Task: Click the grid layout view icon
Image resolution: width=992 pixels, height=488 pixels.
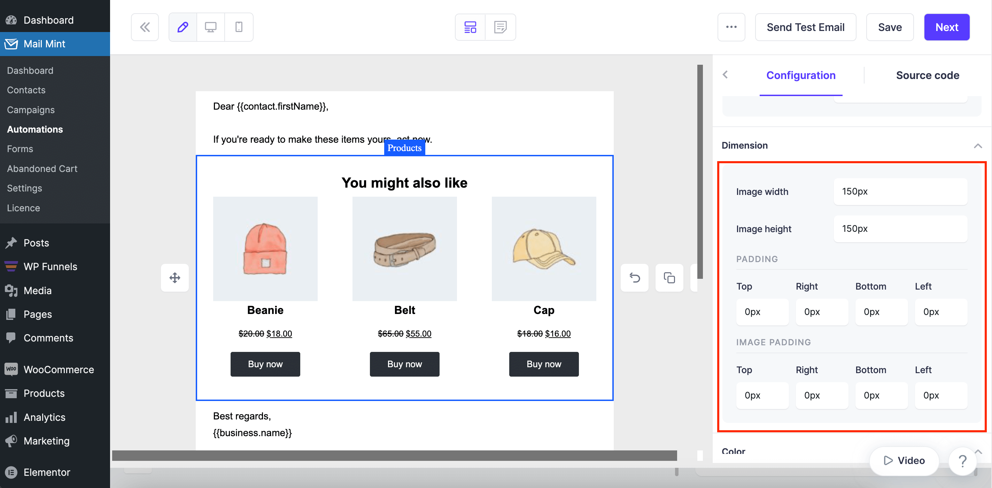Action: 470,26
